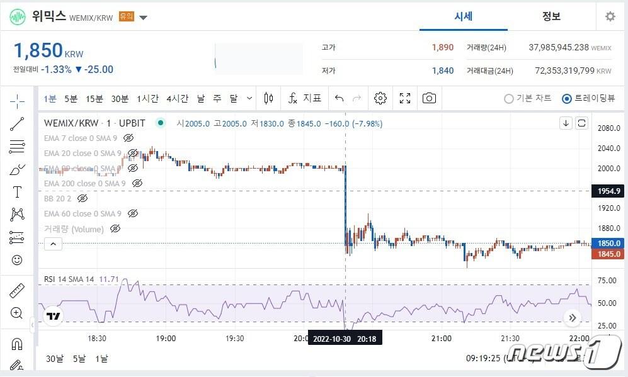Click the 1845.0 red price label

[608, 254]
